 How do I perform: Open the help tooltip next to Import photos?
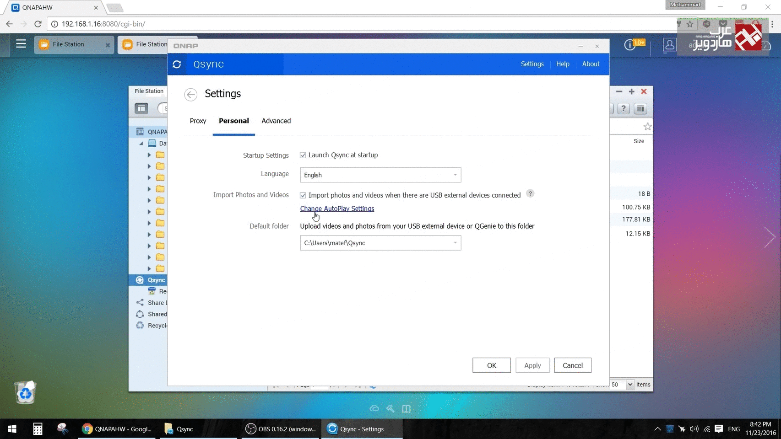(x=530, y=193)
